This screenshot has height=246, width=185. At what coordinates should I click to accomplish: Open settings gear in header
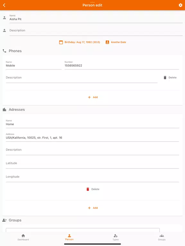click(x=181, y=5)
